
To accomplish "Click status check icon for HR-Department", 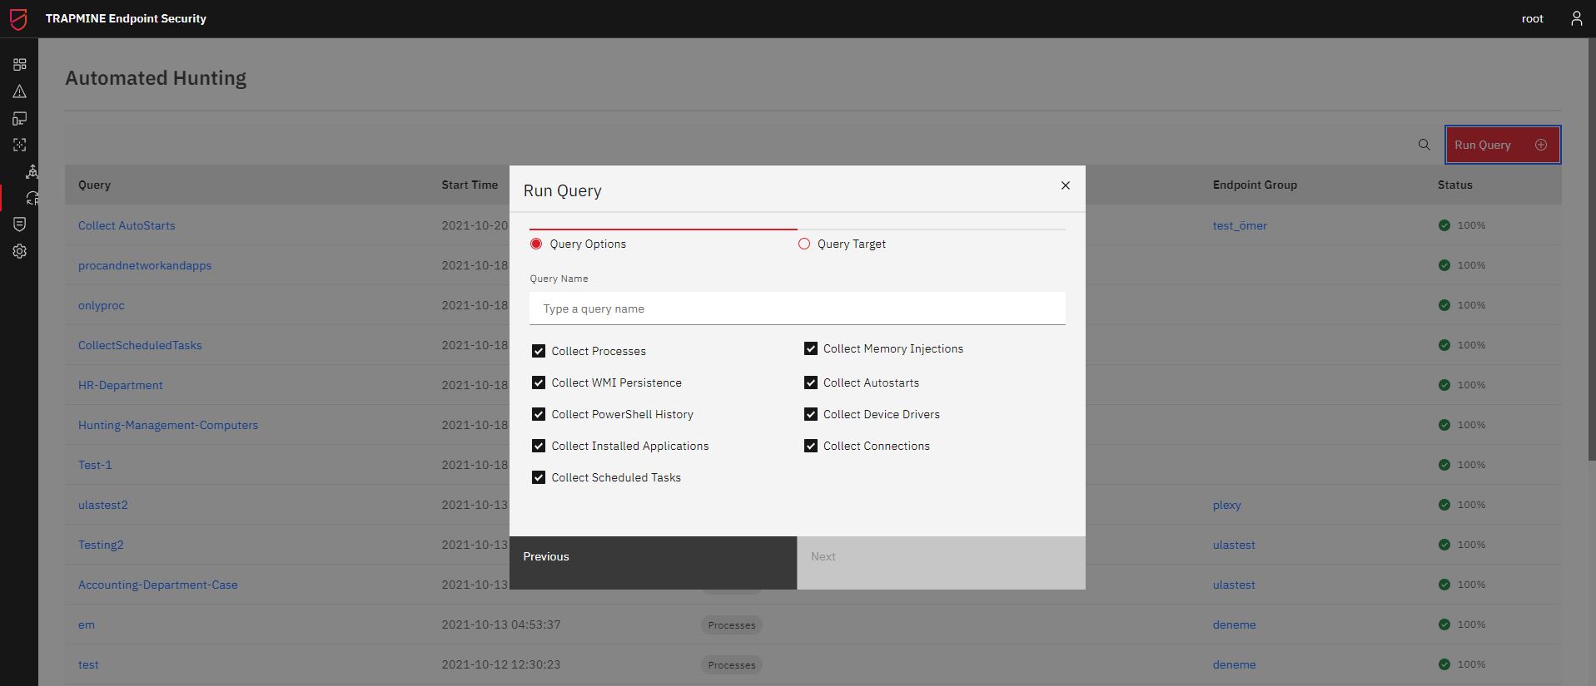I will [x=1444, y=385].
